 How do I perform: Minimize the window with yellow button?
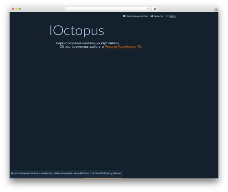click(x=16, y=9)
